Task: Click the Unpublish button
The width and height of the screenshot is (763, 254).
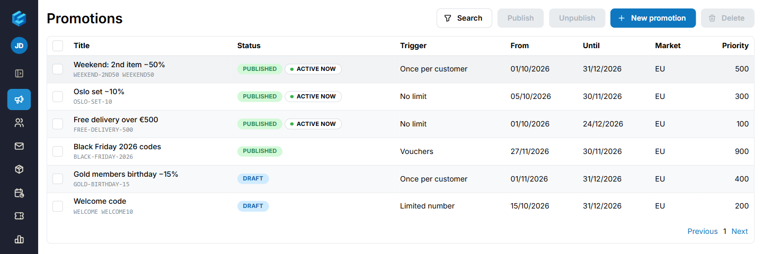Action: pos(577,18)
